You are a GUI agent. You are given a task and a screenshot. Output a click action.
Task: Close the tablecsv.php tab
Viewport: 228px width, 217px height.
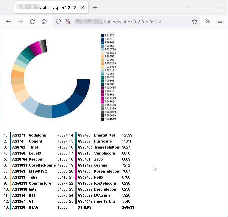click(x=83, y=7)
